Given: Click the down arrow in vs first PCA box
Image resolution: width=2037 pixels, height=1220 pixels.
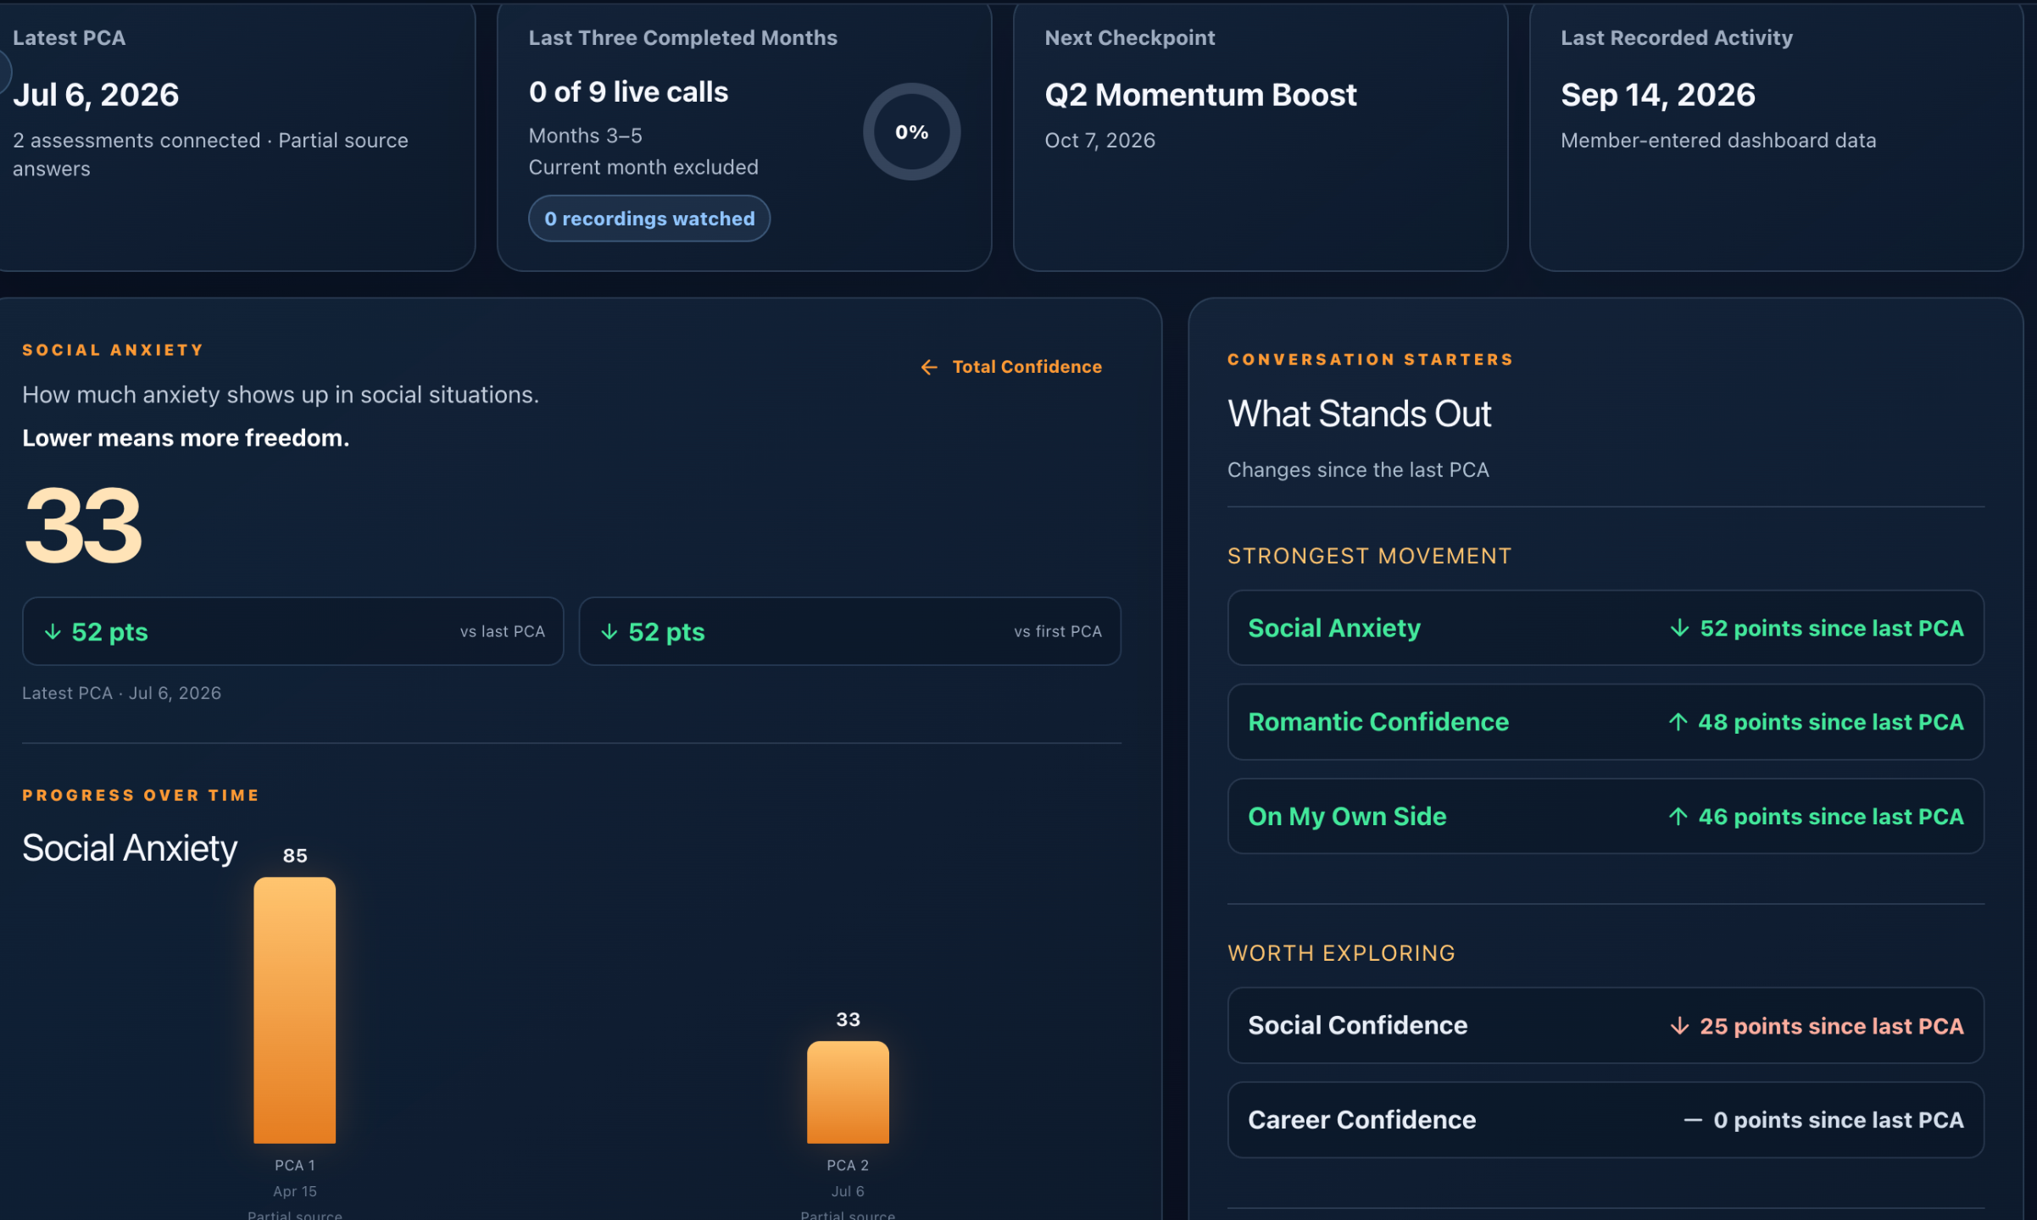Looking at the screenshot, I should 609,632.
